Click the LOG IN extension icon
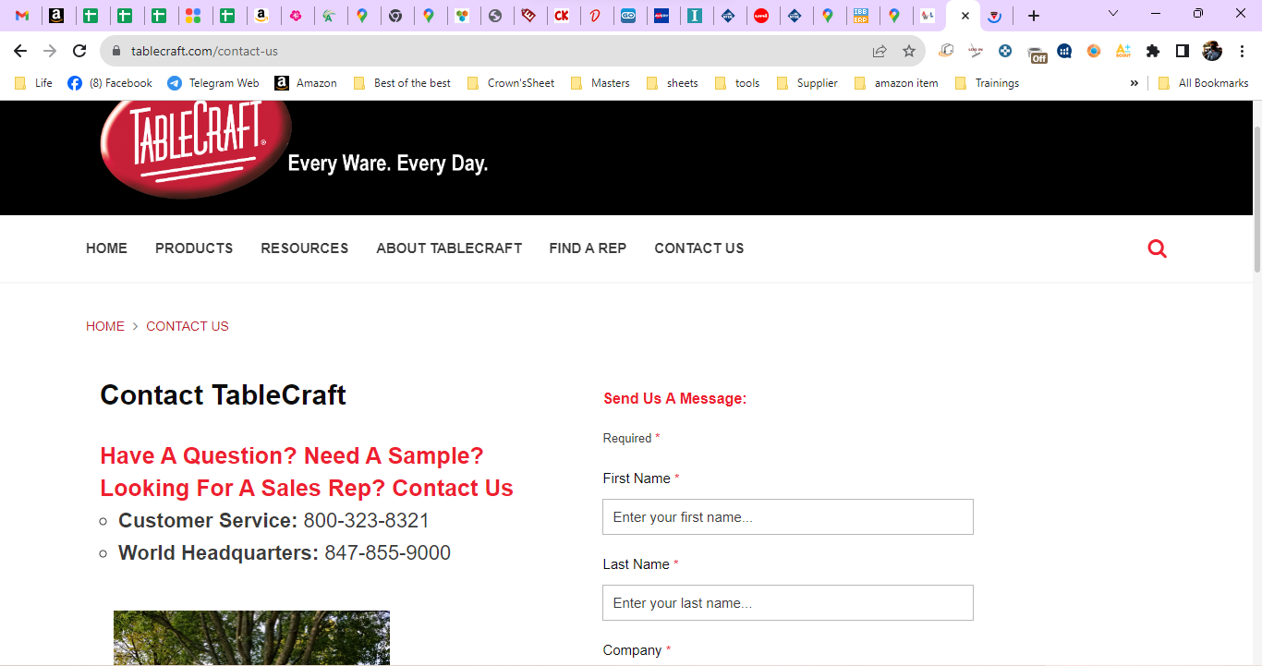The image size is (1262, 666). coord(976,52)
